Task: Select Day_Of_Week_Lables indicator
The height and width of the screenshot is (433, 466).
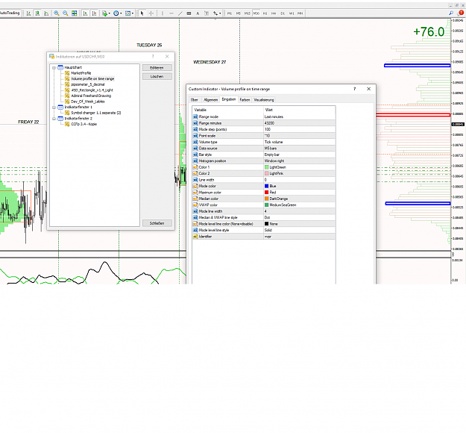Action: coord(88,102)
